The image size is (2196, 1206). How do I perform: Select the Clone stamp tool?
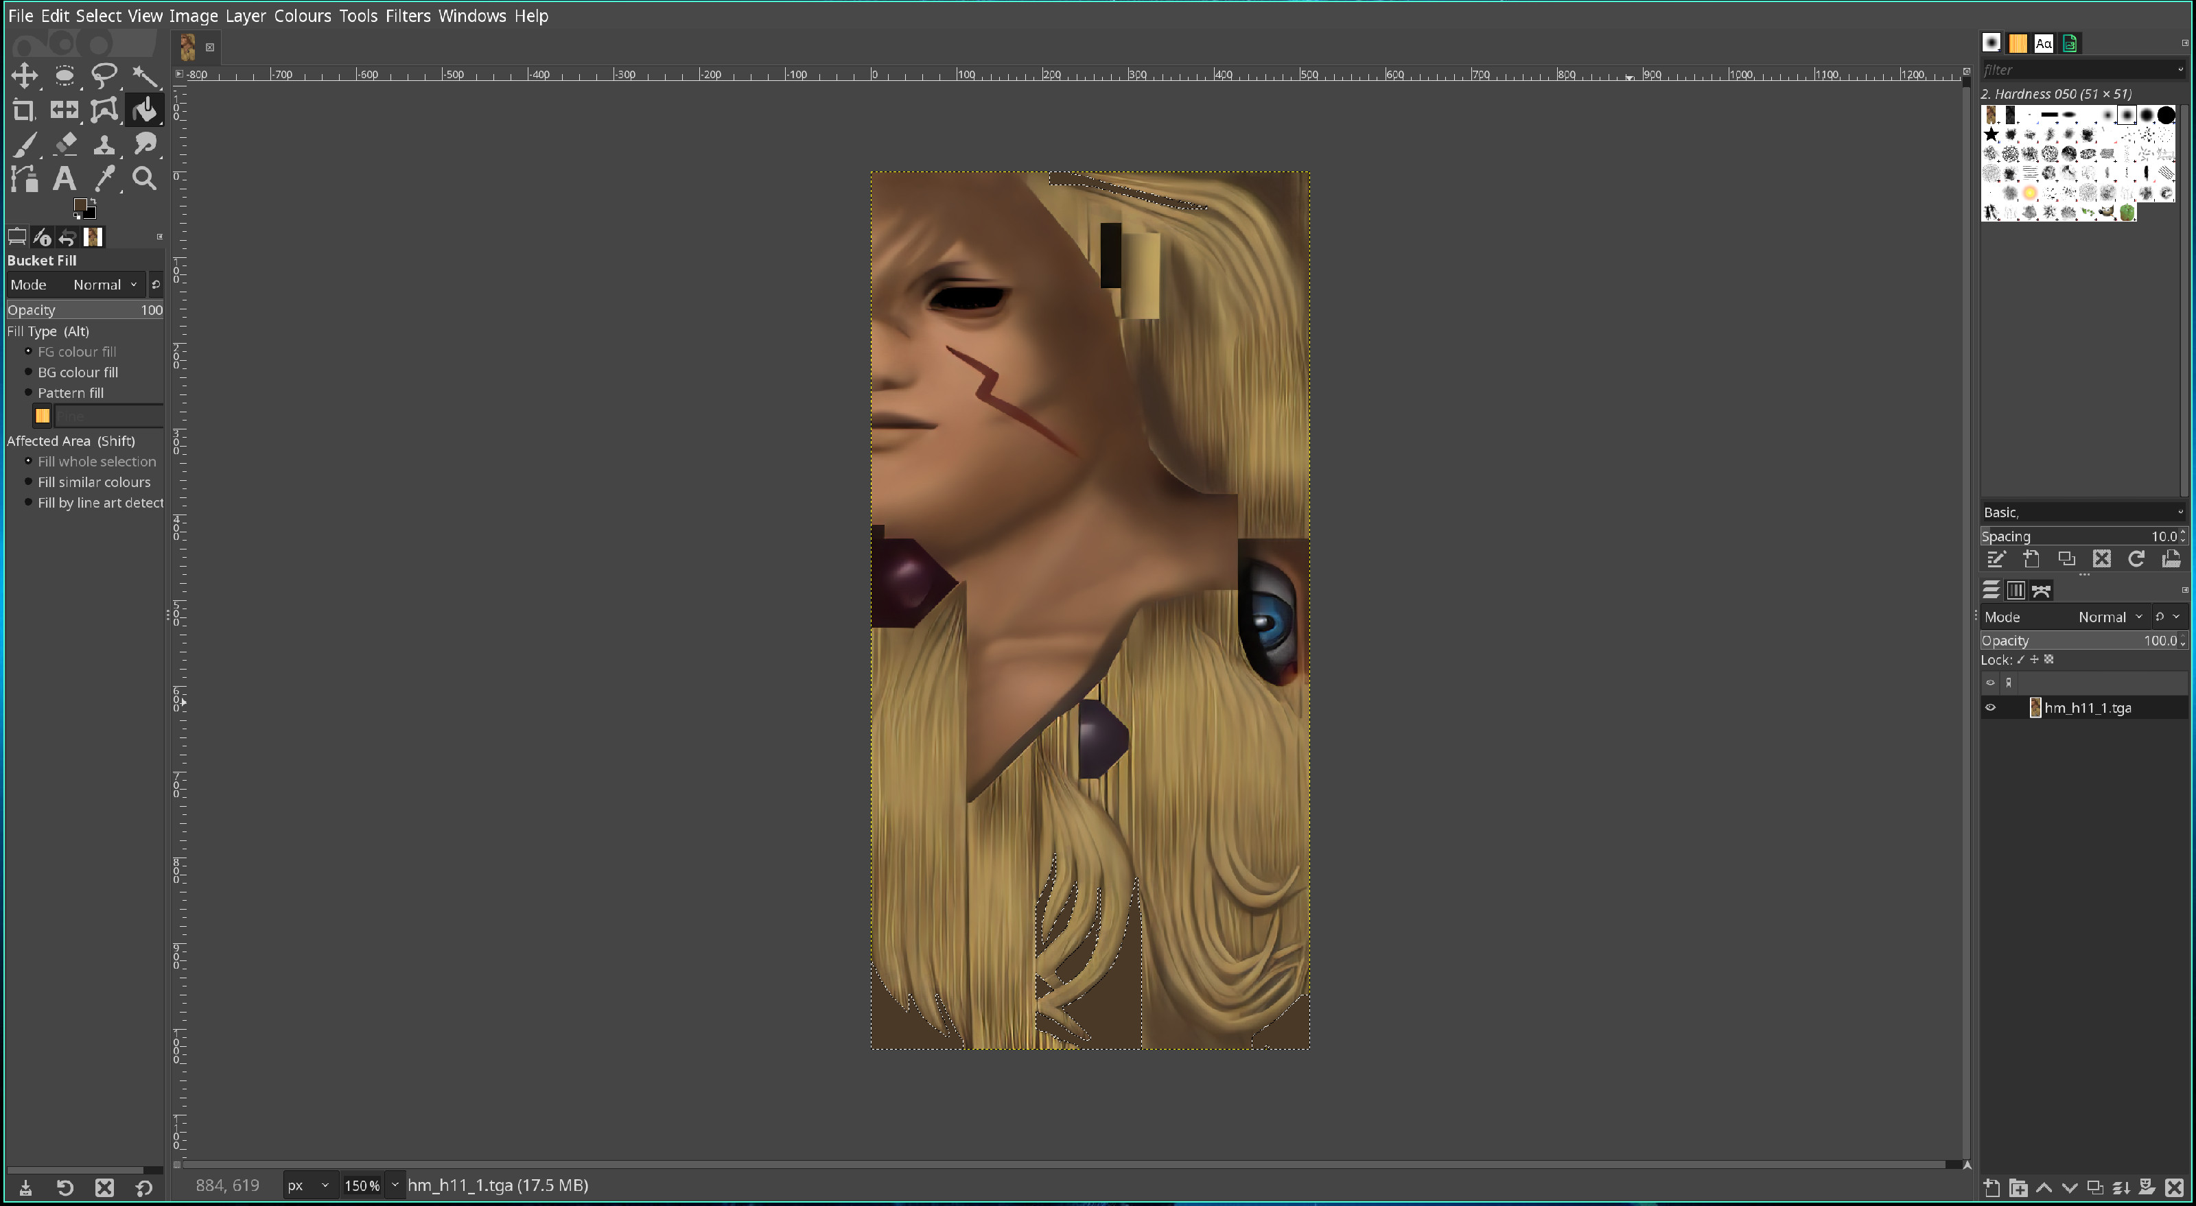click(x=104, y=144)
